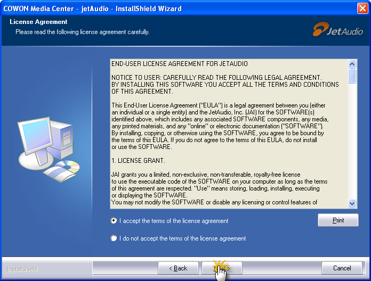Click the computer setup illustration
371x281 pixels.
49,149
